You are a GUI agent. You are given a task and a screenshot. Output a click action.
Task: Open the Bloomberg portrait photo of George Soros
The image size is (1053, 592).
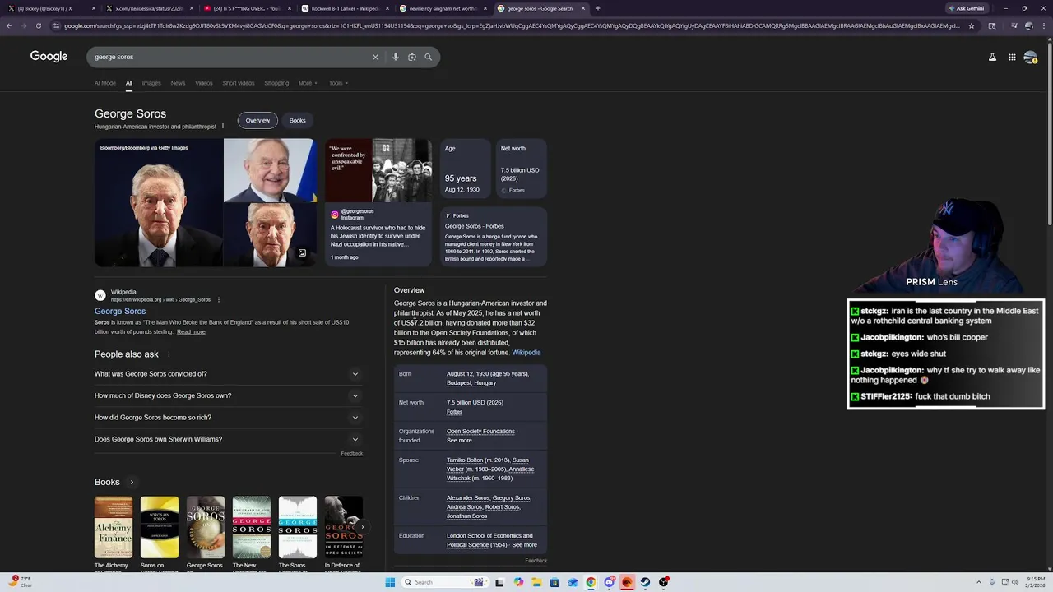pyautogui.click(x=158, y=203)
